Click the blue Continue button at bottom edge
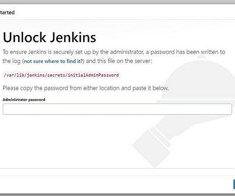The image size is (235, 196). [234, 184]
